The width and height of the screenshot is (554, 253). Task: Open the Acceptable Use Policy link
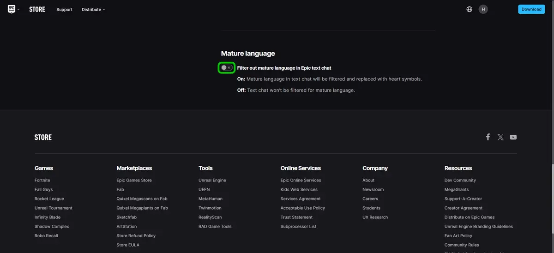[x=303, y=208]
